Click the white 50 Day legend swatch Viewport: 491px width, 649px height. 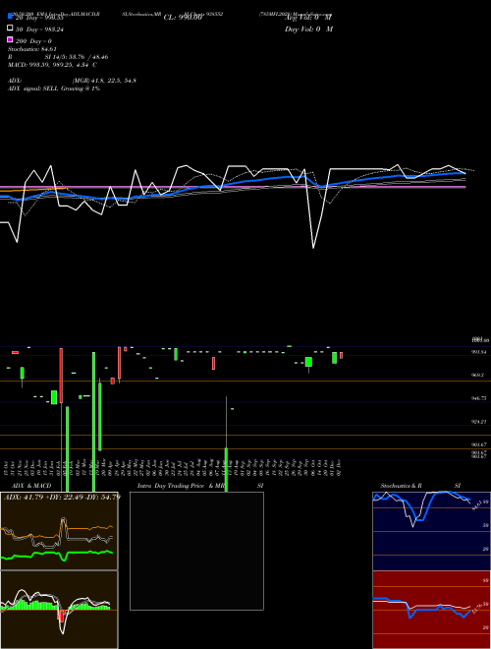pyautogui.click(x=10, y=29)
